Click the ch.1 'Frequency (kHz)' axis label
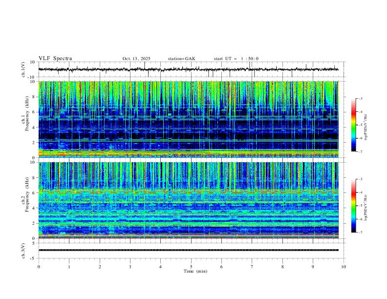The width and height of the screenshot is (387, 299). (x=27, y=113)
